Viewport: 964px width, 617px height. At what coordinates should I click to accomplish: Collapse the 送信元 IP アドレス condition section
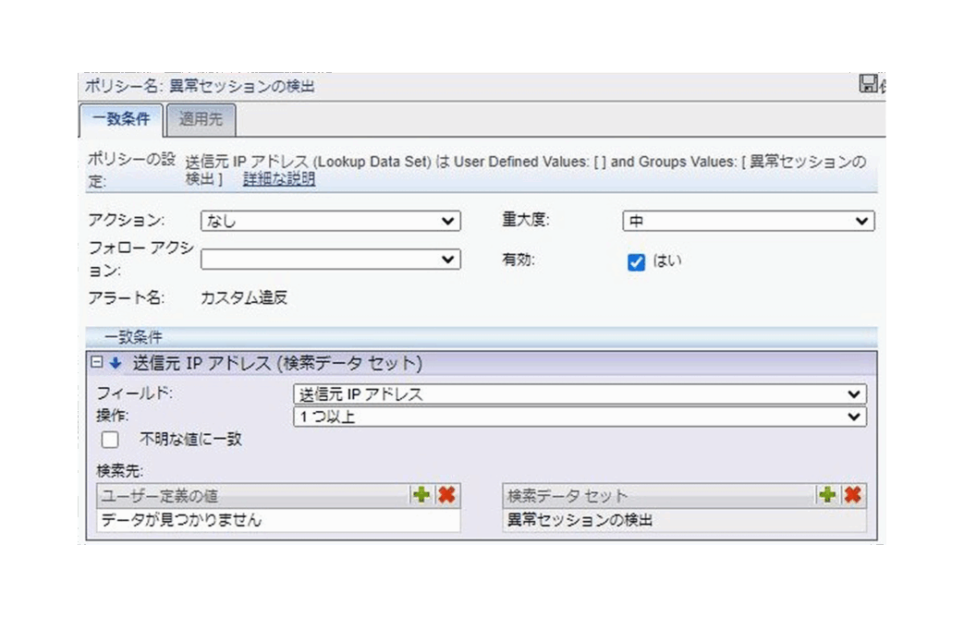(x=97, y=363)
